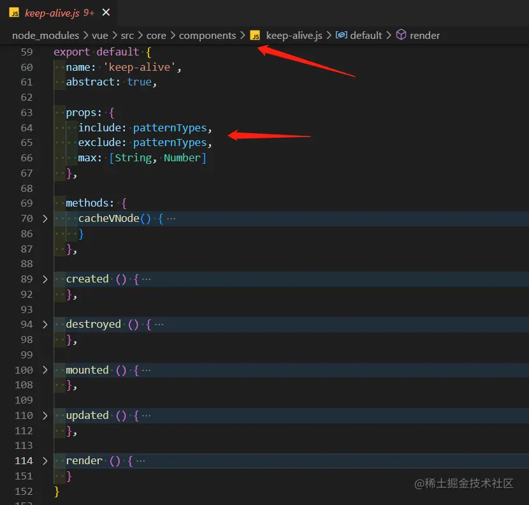Click the ellipsis after cacheVNode() {

coord(171,219)
